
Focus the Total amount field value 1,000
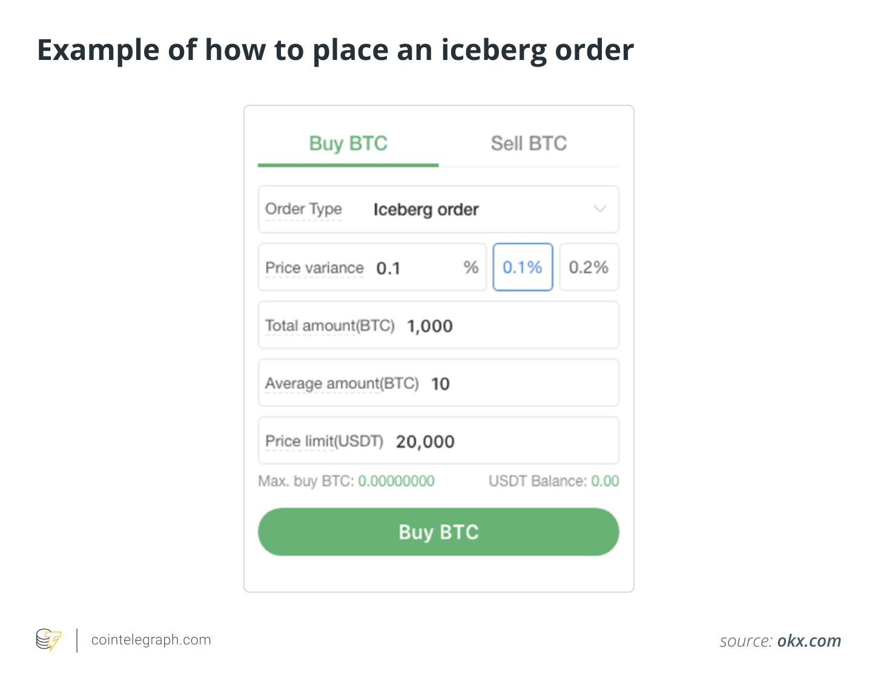point(430,326)
